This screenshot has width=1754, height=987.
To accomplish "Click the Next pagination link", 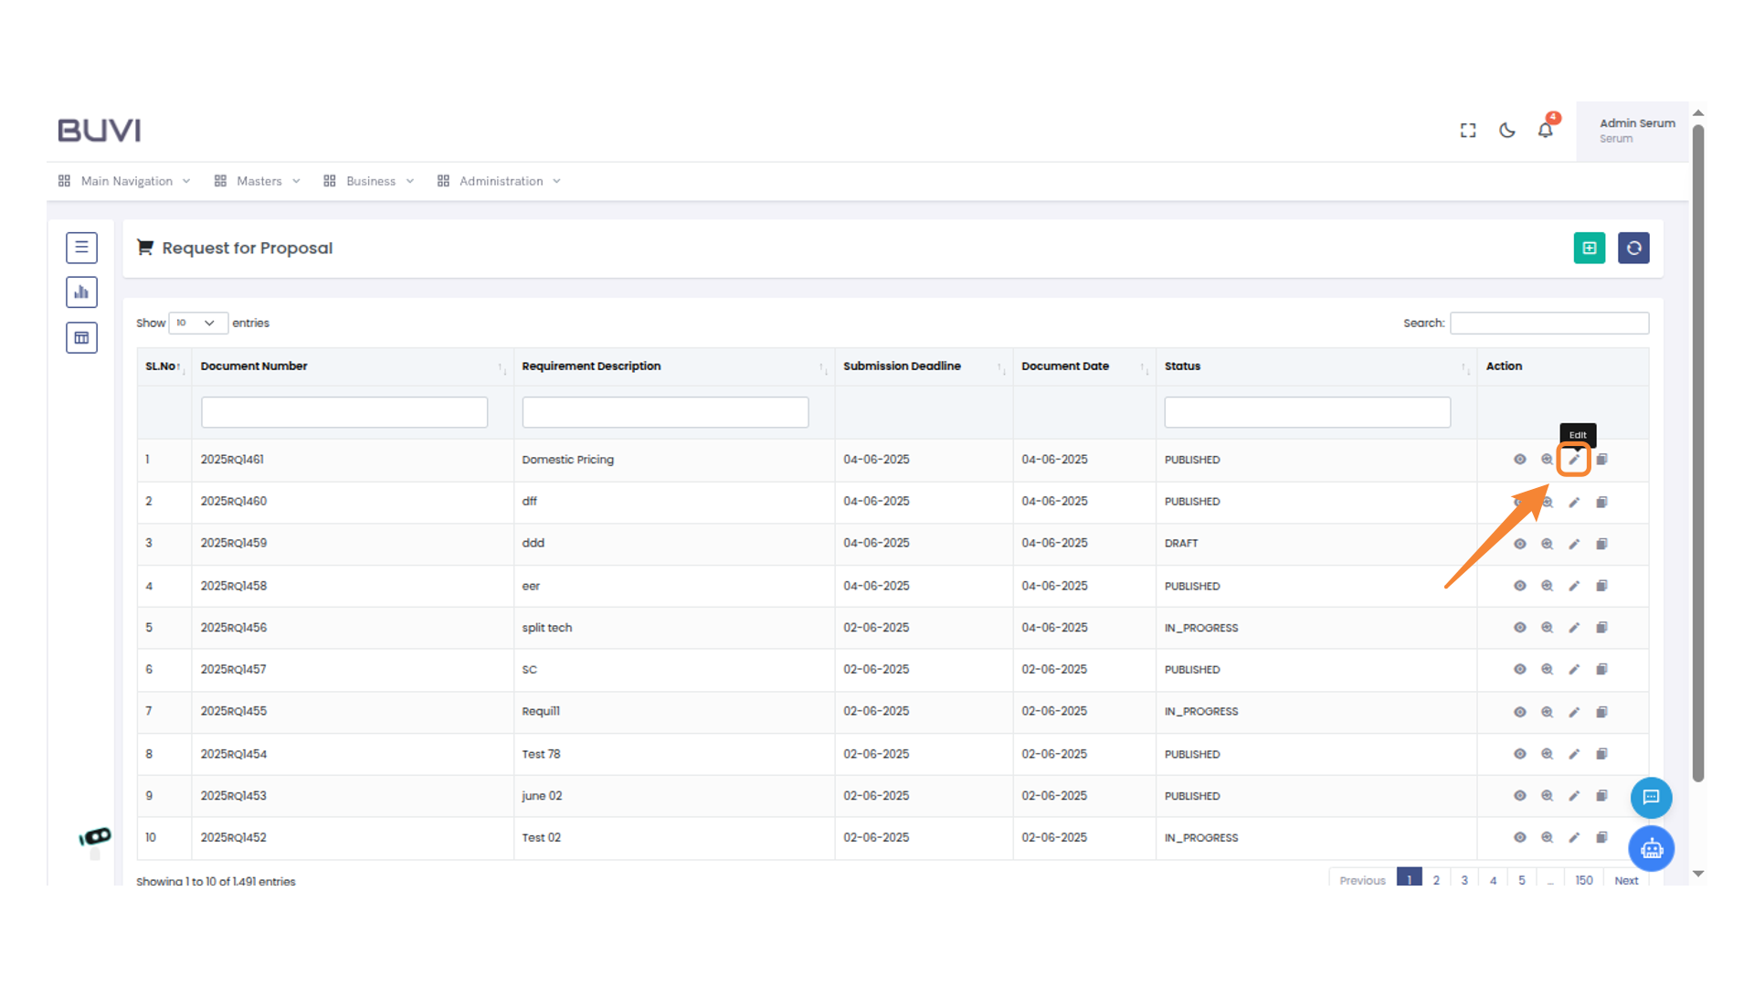I will click(1626, 879).
